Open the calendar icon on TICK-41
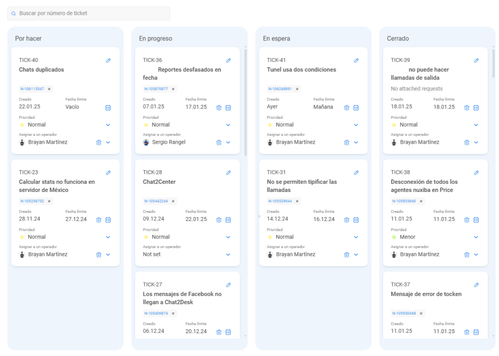This screenshot has height=356, width=499. 356,108
